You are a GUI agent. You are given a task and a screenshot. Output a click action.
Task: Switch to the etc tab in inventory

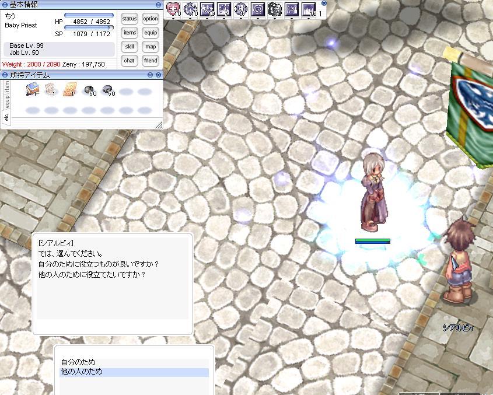6,117
